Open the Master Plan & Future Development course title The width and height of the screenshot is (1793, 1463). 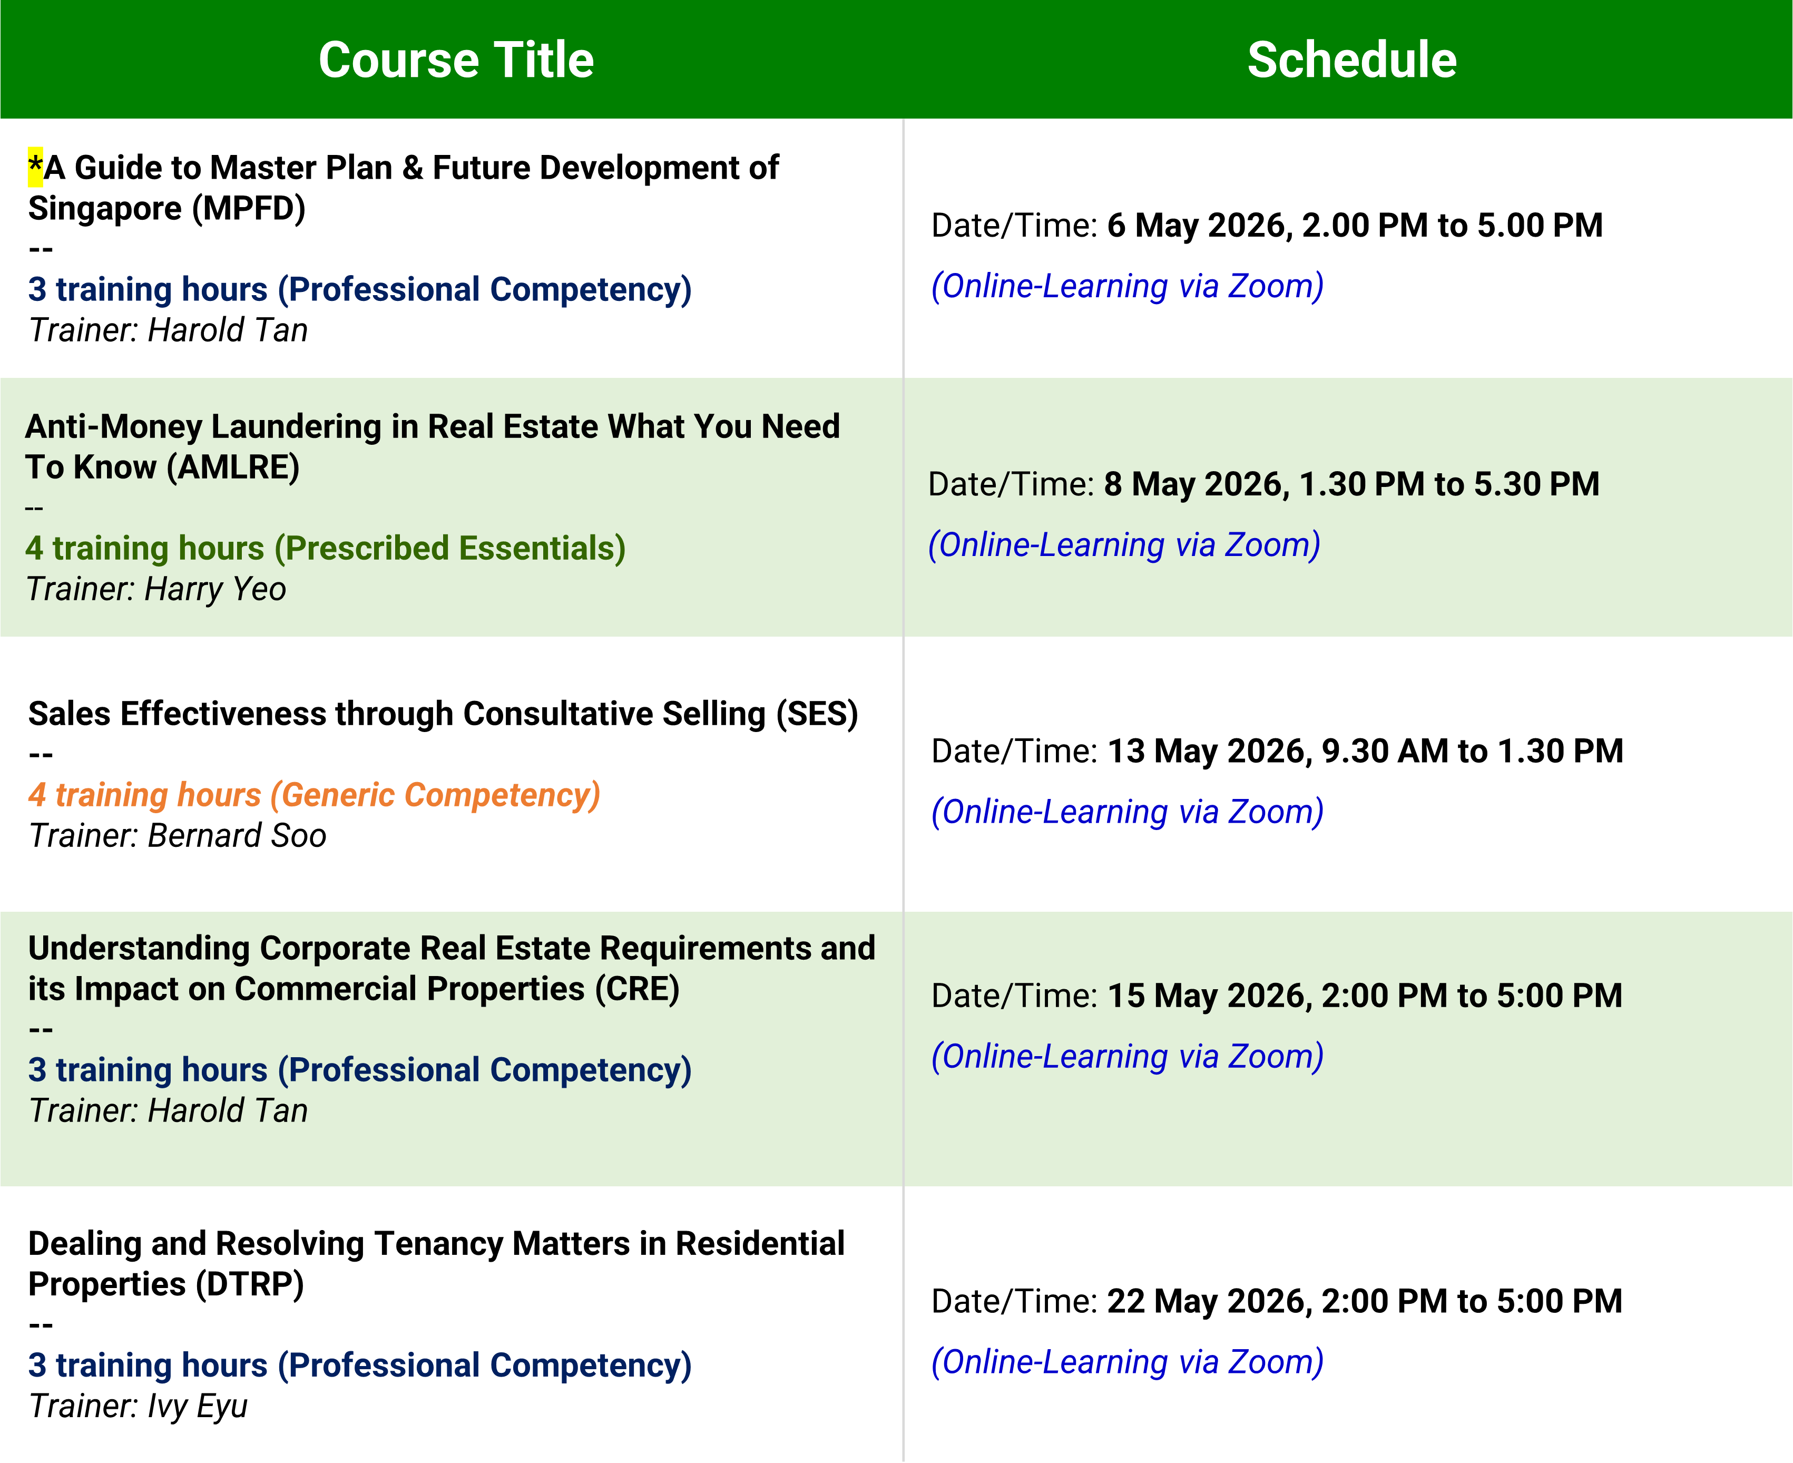pos(405,187)
